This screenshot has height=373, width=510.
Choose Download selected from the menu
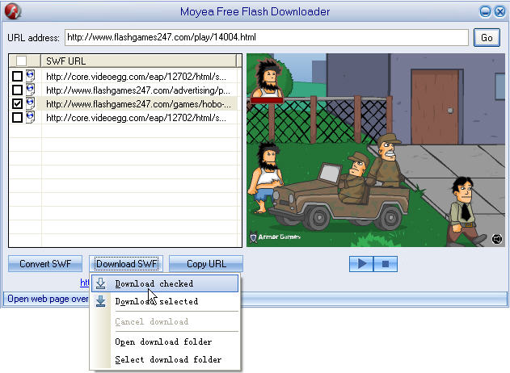coord(165,301)
